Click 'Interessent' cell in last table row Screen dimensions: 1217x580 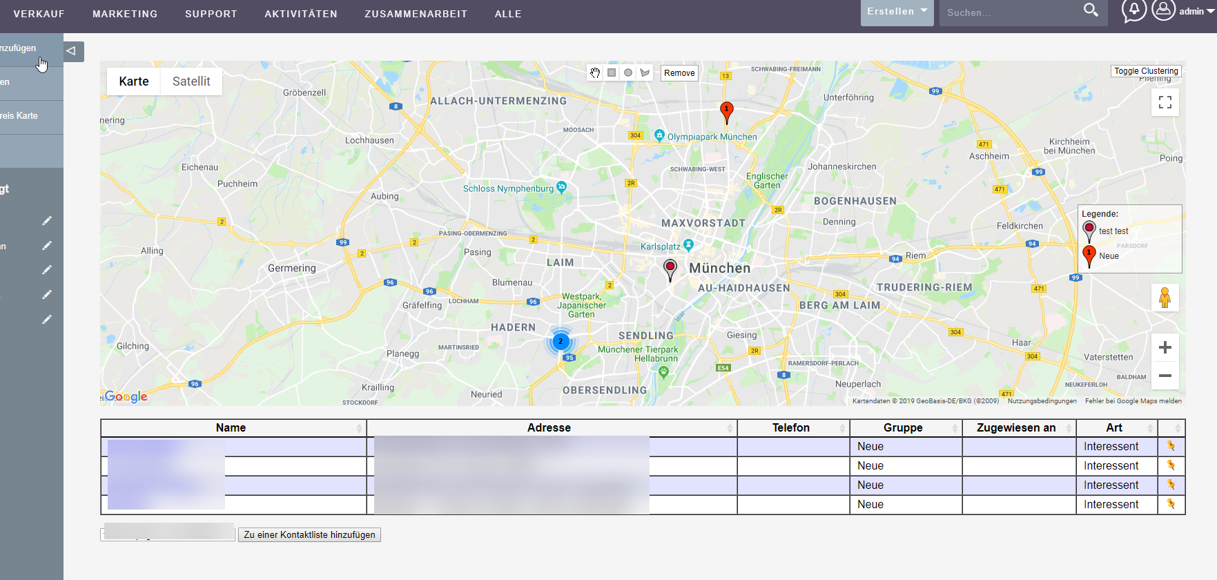point(1116,505)
